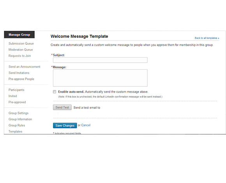Screen dimensions: 226x183
Task: Open Group Settings
Action: coord(18,113)
